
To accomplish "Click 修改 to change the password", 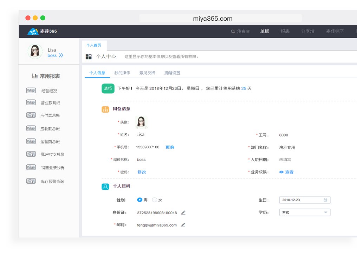I will pos(142,172).
